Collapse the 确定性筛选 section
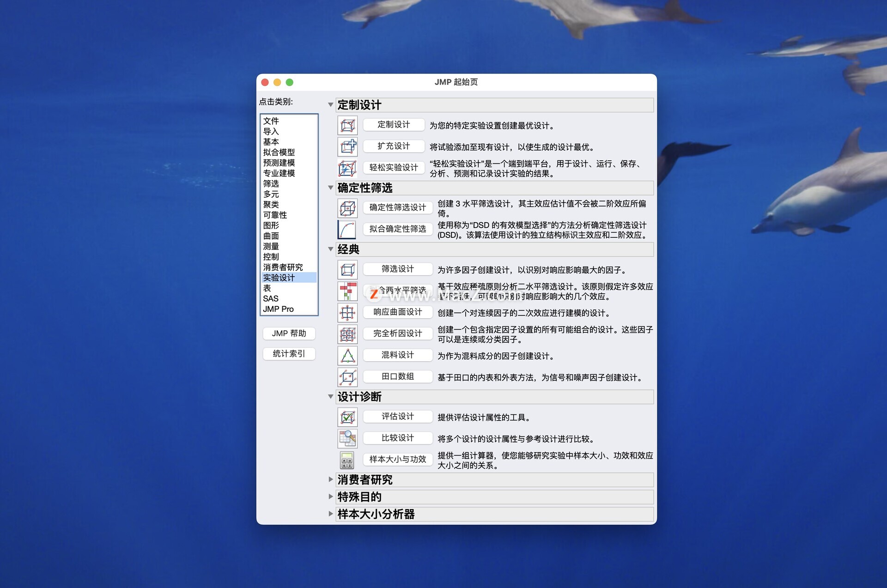887x588 pixels. [x=331, y=188]
